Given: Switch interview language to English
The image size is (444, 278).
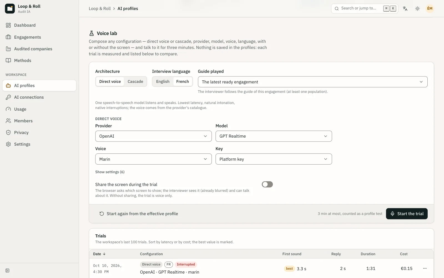Looking at the screenshot, I should (163, 81).
